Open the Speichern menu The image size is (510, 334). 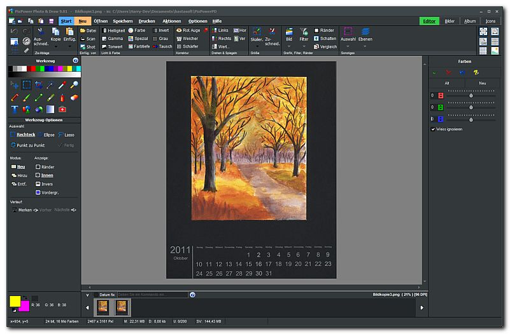[x=123, y=21]
